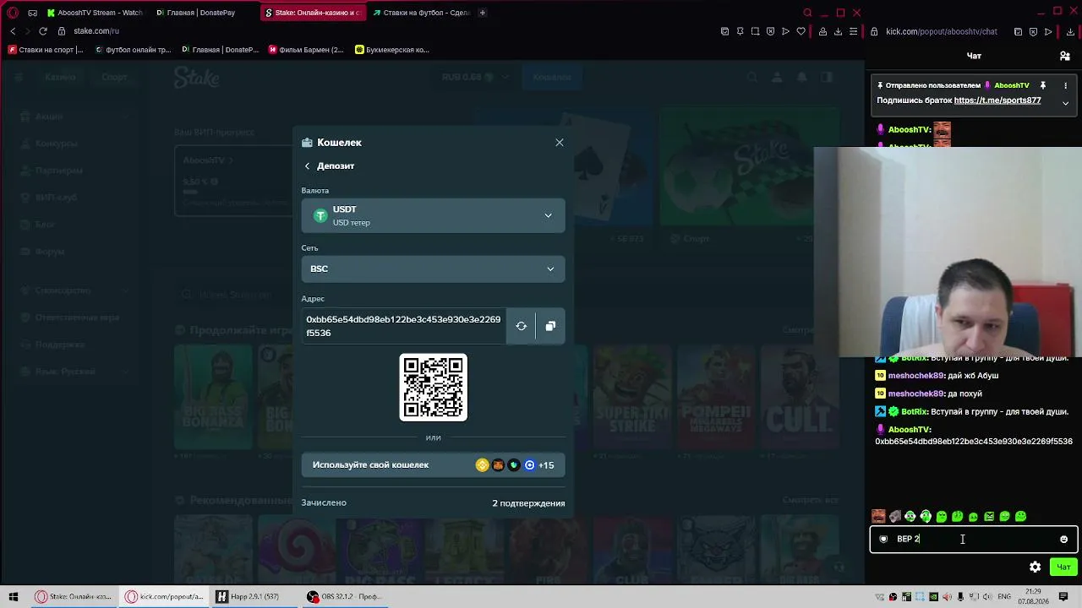The image size is (1082, 608).
Task: Go back from the Депозит screen
Action: click(307, 166)
